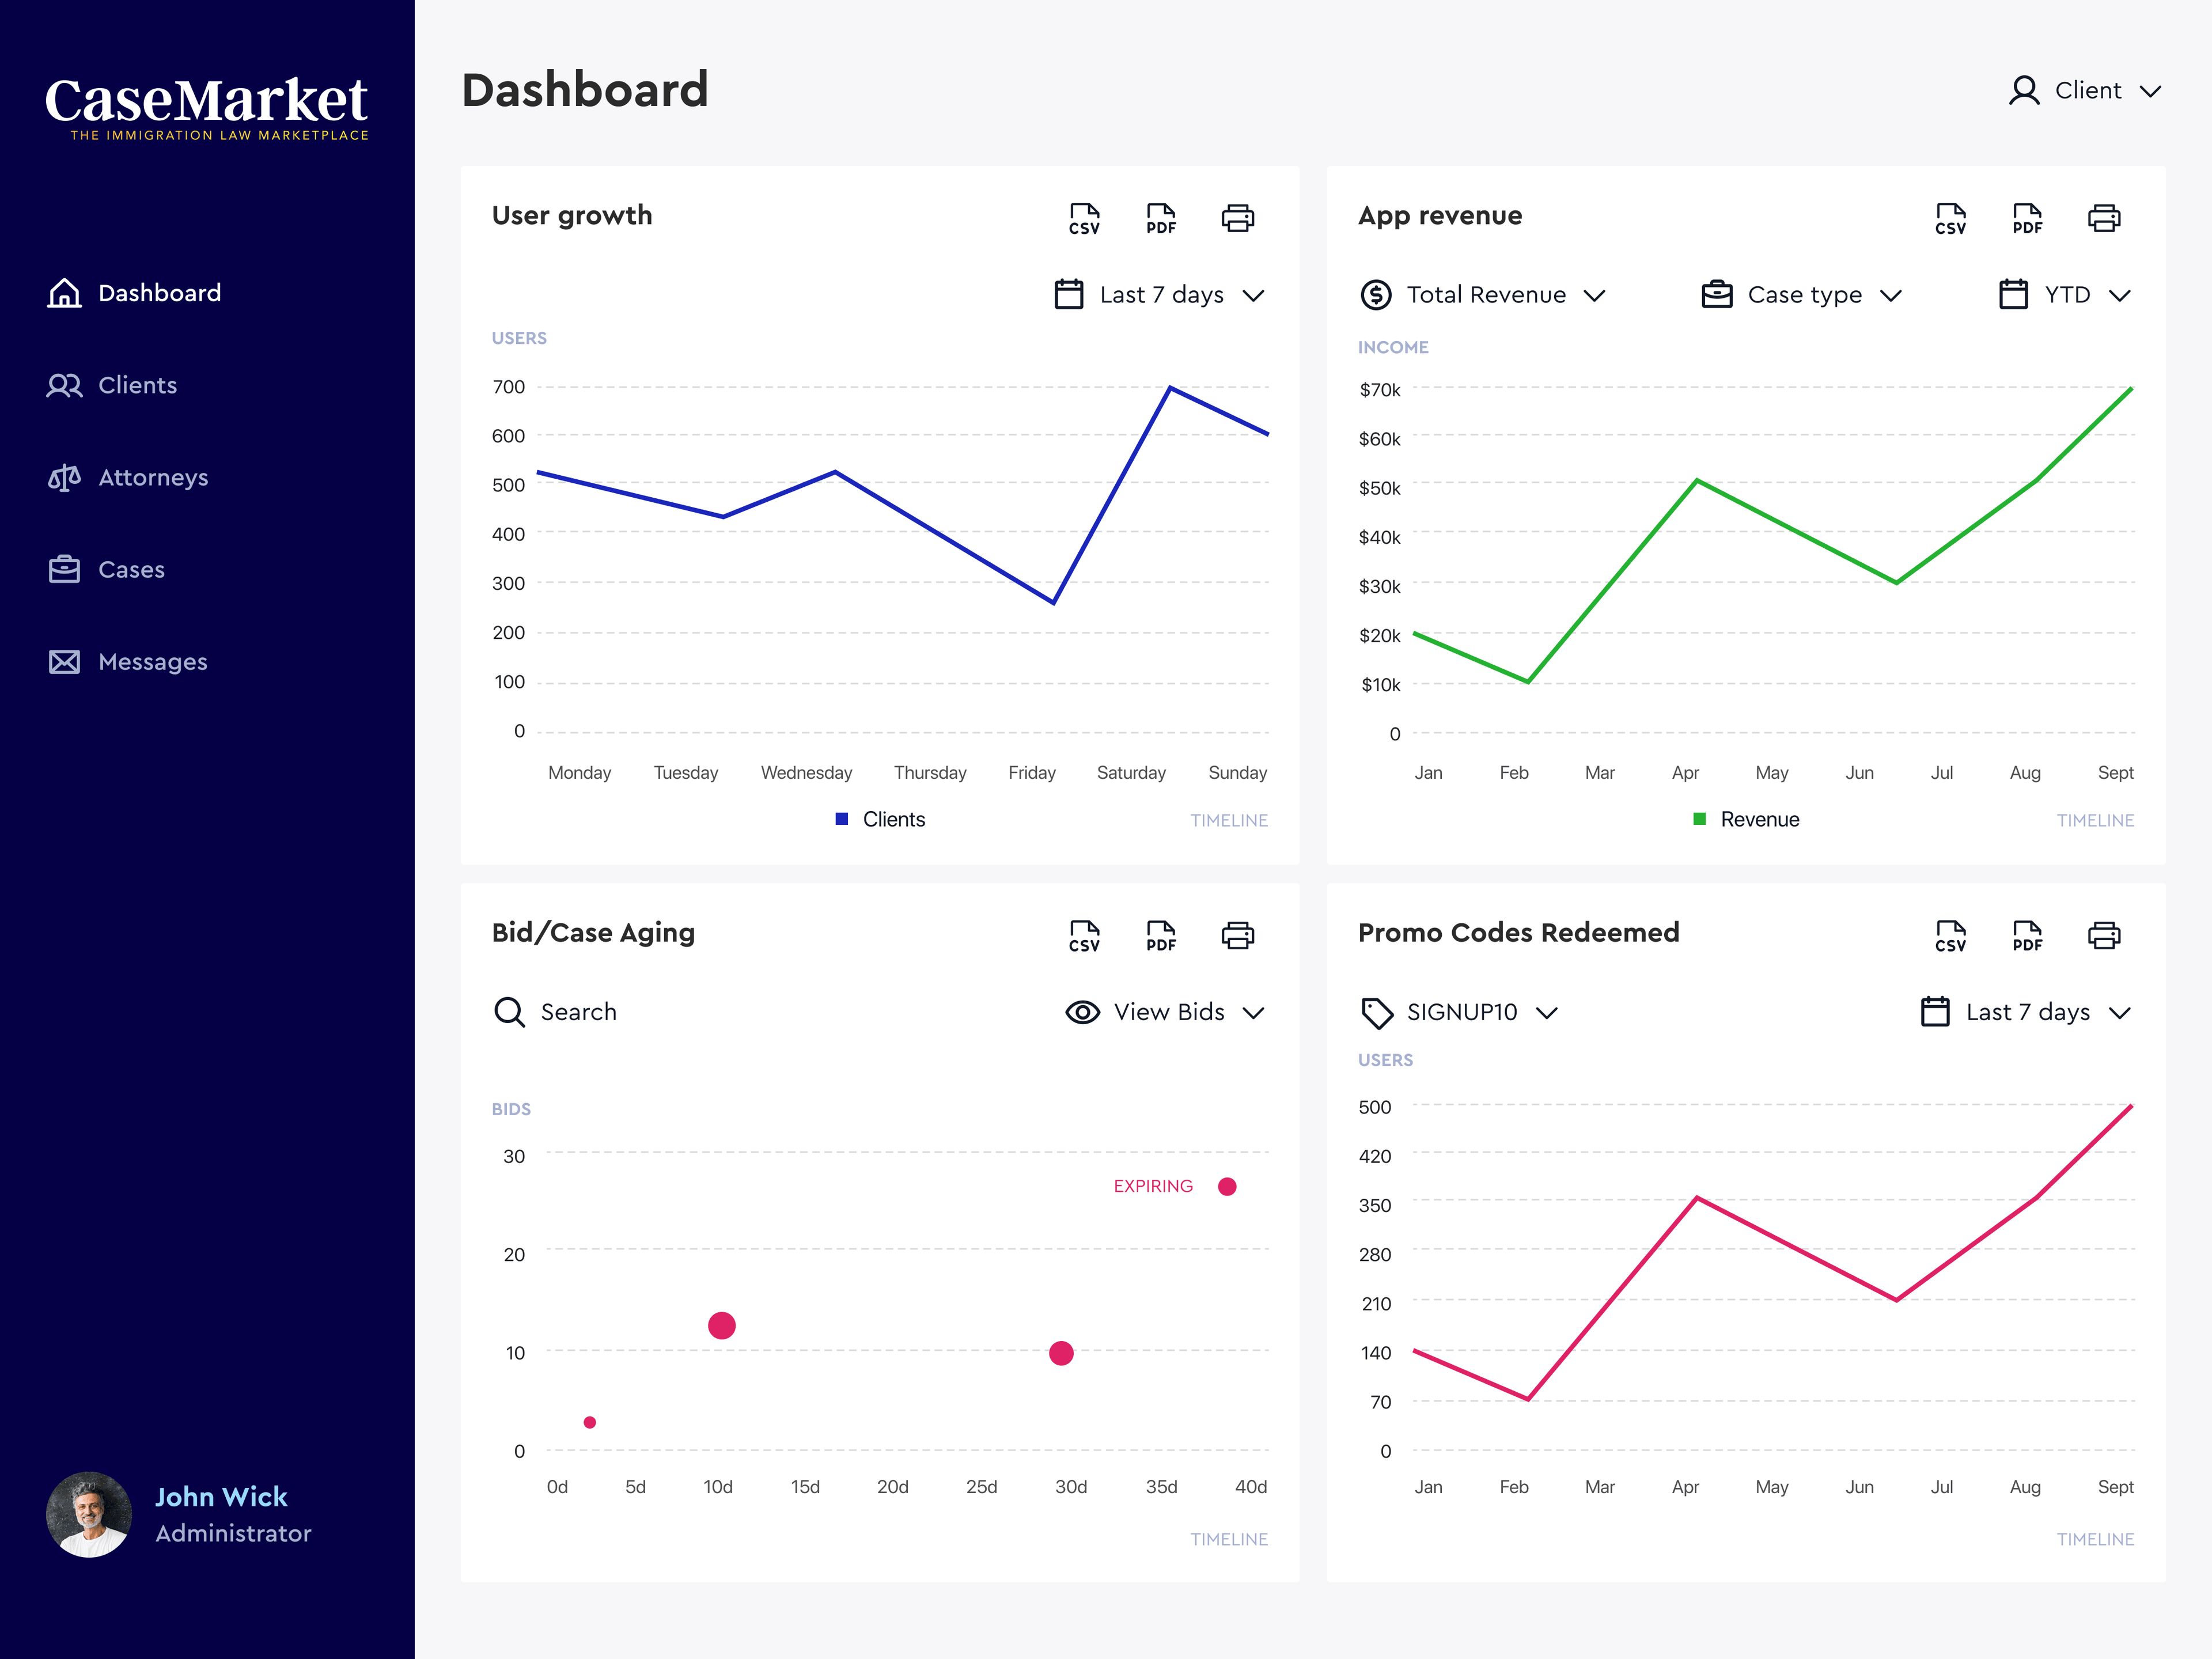Click the Bid/Case Aging Search field
This screenshot has height=1659, width=2212.
coord(555,1012)
